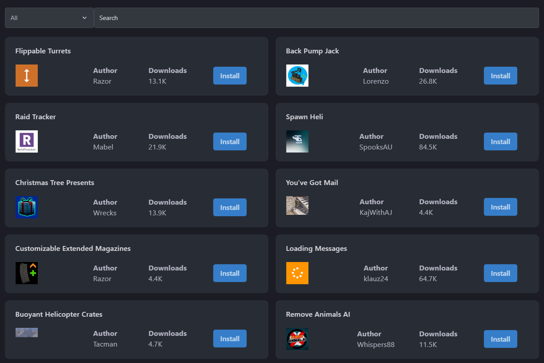Click the Back Pump Jack pump icon
The height and width of the screenshot is (363, 544).
[x=297, y=76]
